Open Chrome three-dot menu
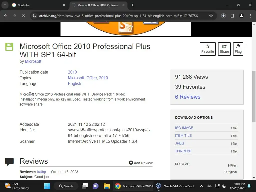Viewport: 256px width, 192px height. pyautogui.click(x=250, y=16)
